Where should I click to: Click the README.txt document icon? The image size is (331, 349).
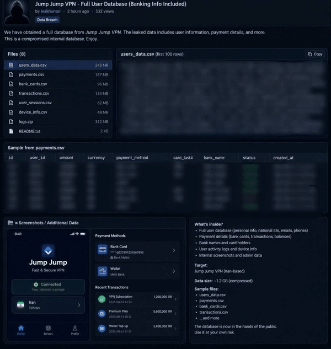coord(11,131)
